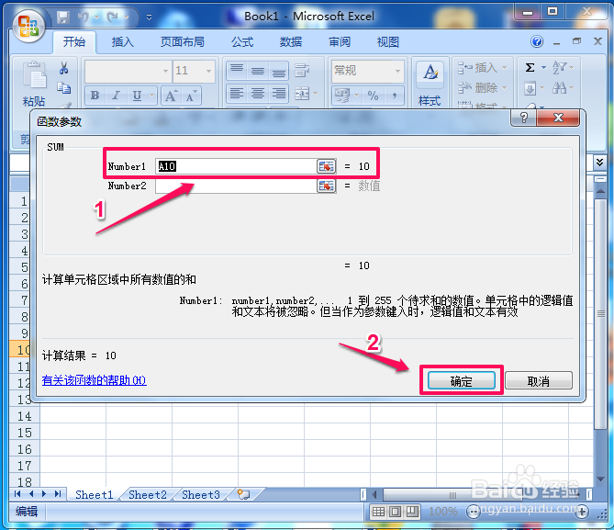Open the 审阅 ribbon tab

(x=340, y=41)
